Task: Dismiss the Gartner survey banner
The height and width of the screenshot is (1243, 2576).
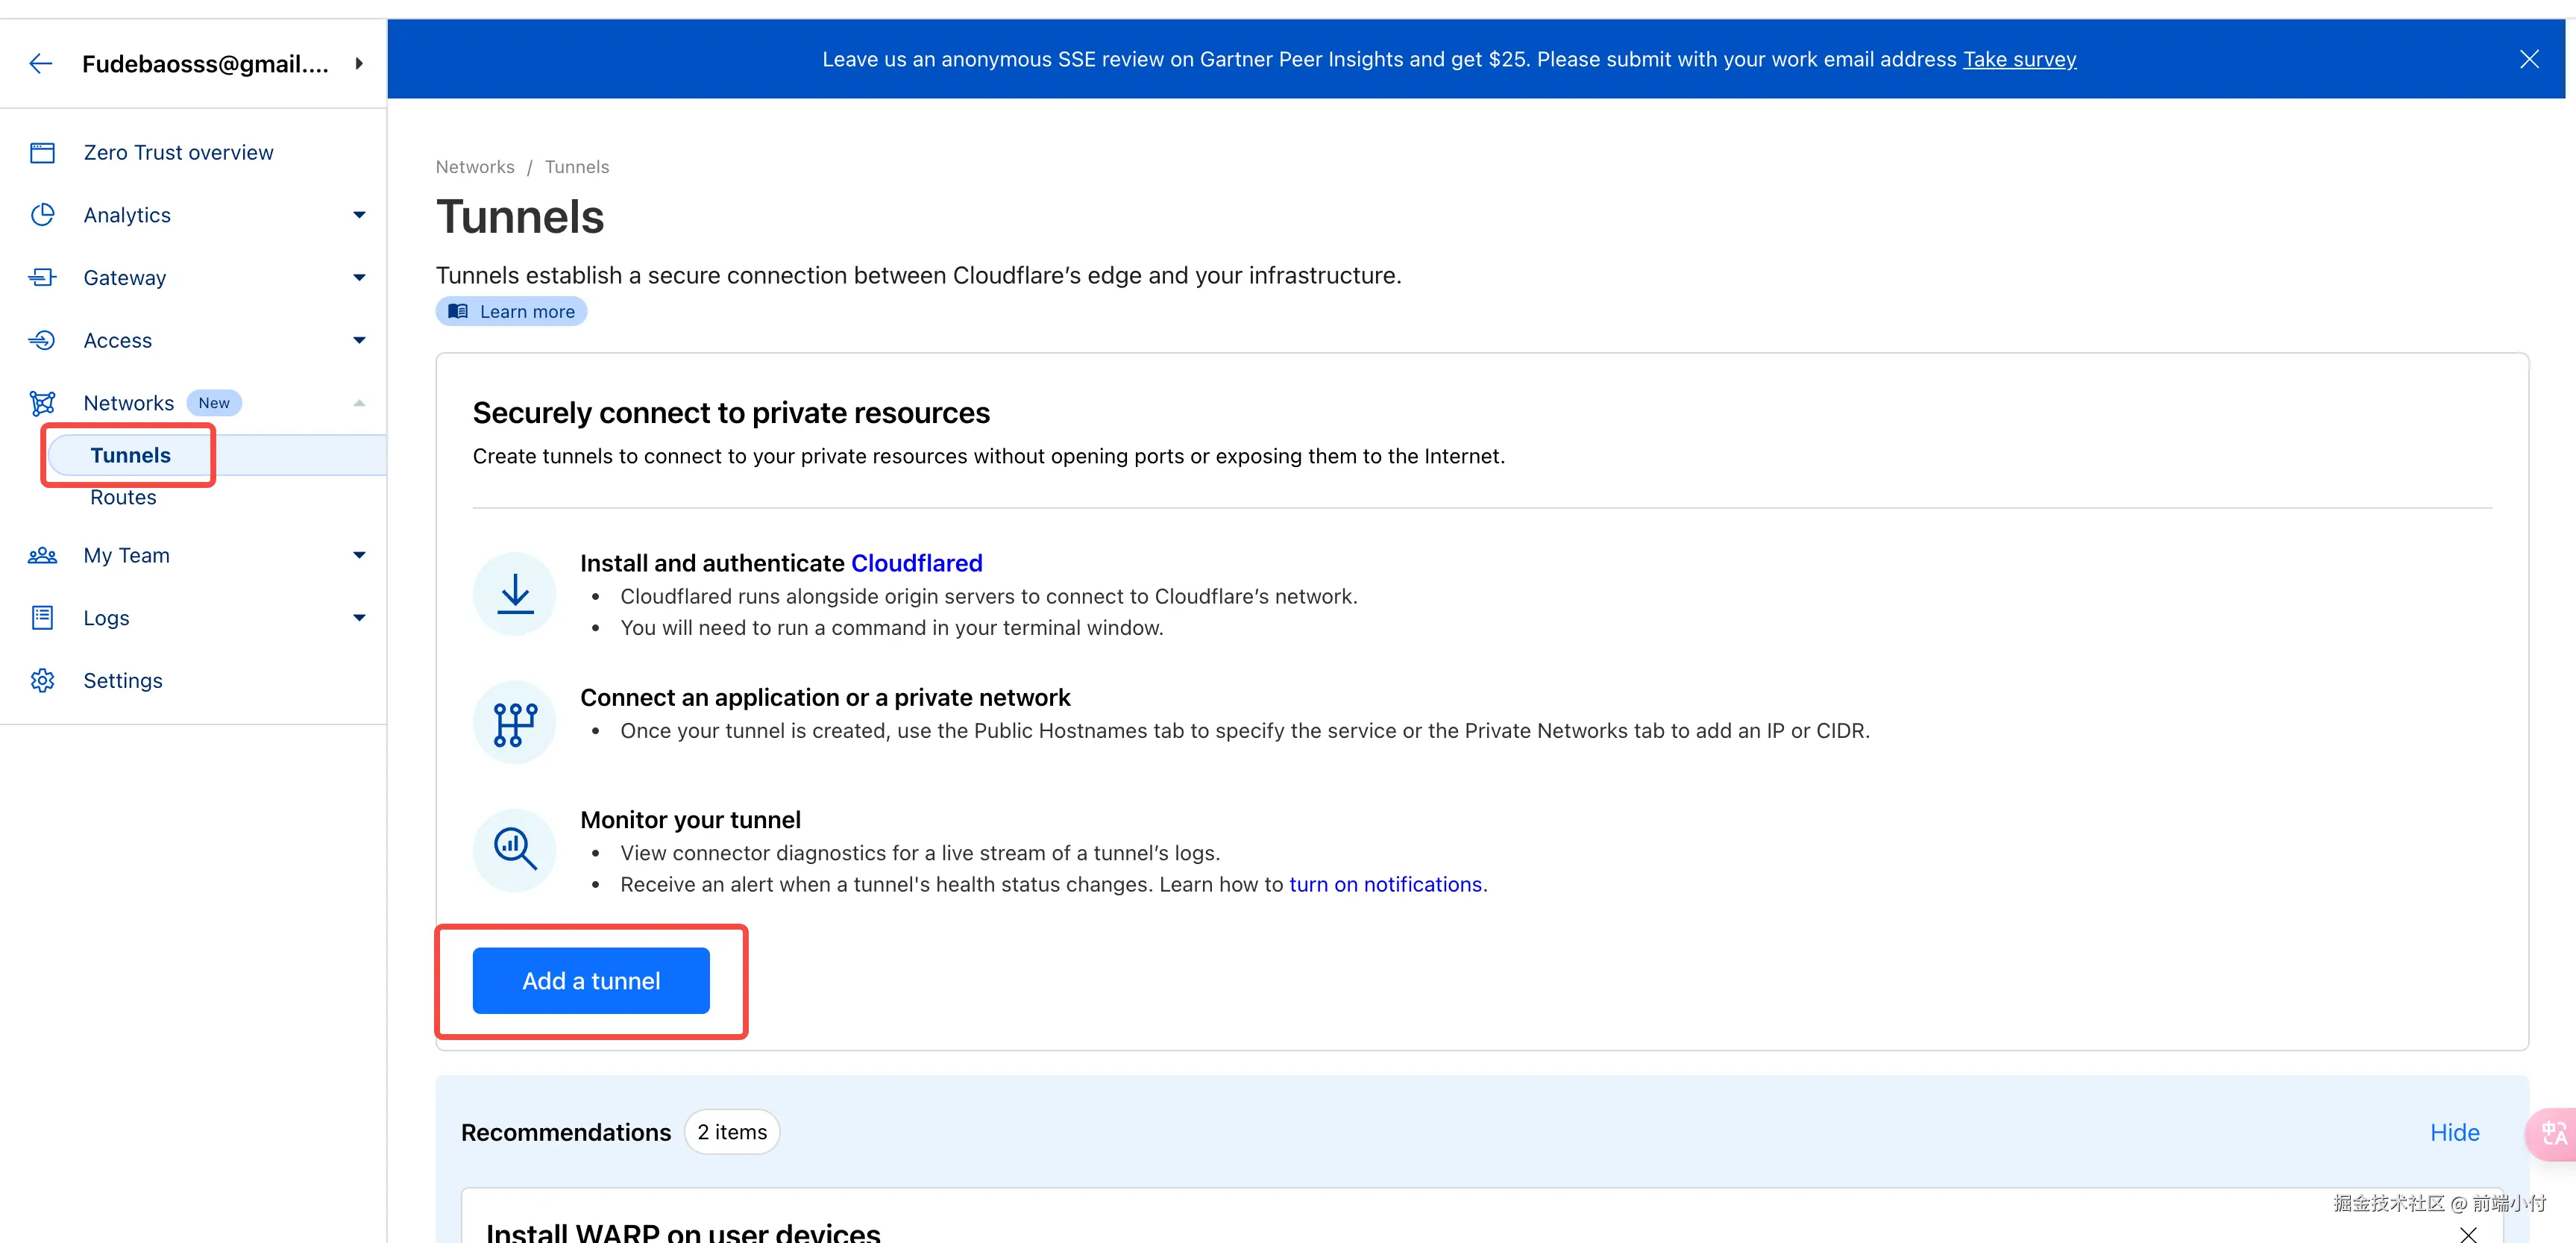Action: tap(2529, 59)
